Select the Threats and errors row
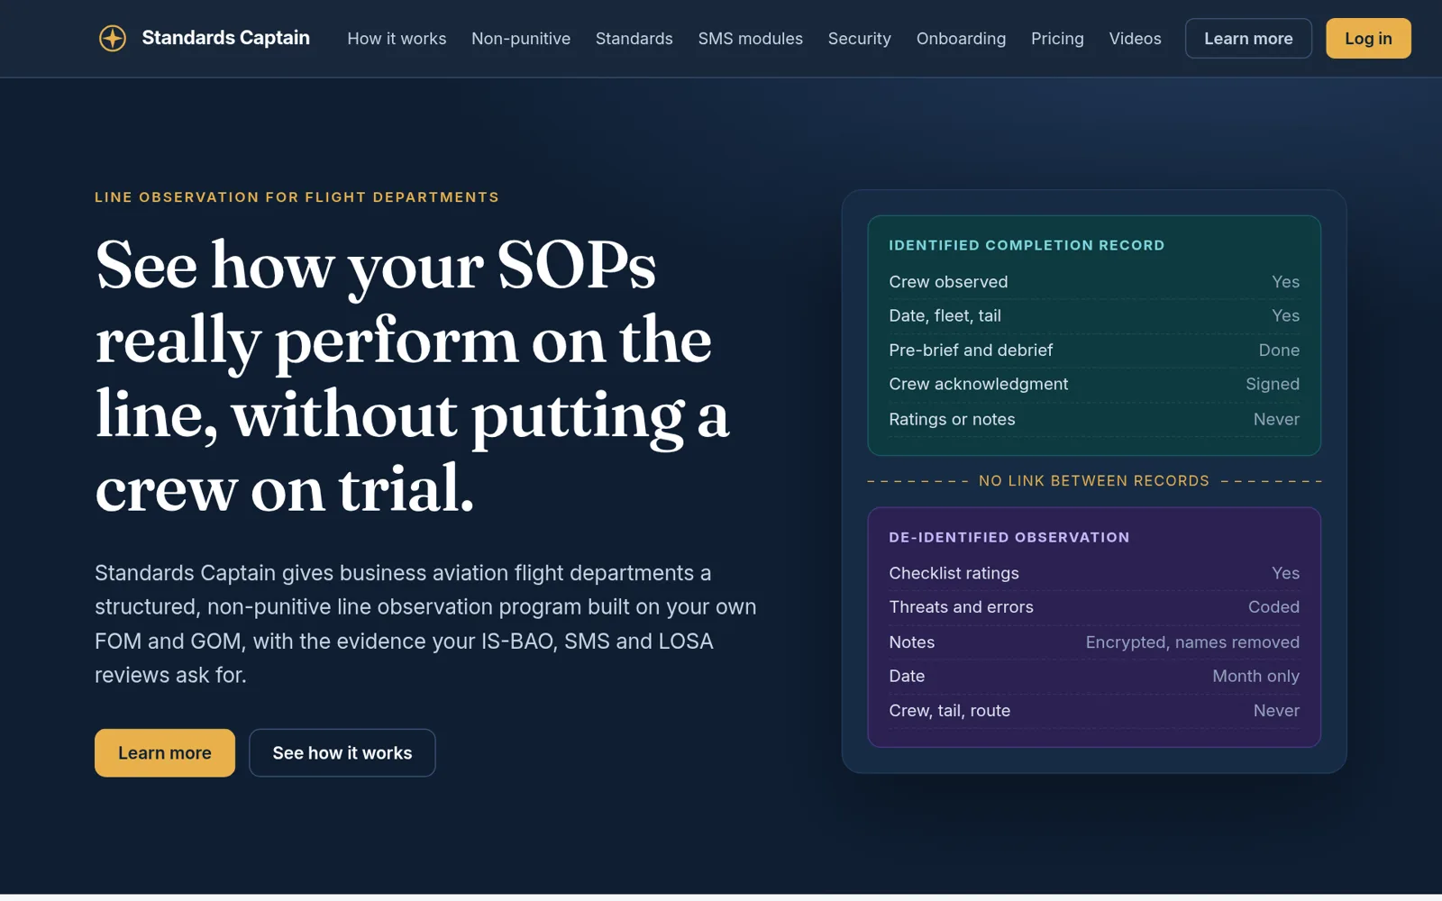Screen dimensions: 1442x901 pyautogui.click(x=1094, y=608)
